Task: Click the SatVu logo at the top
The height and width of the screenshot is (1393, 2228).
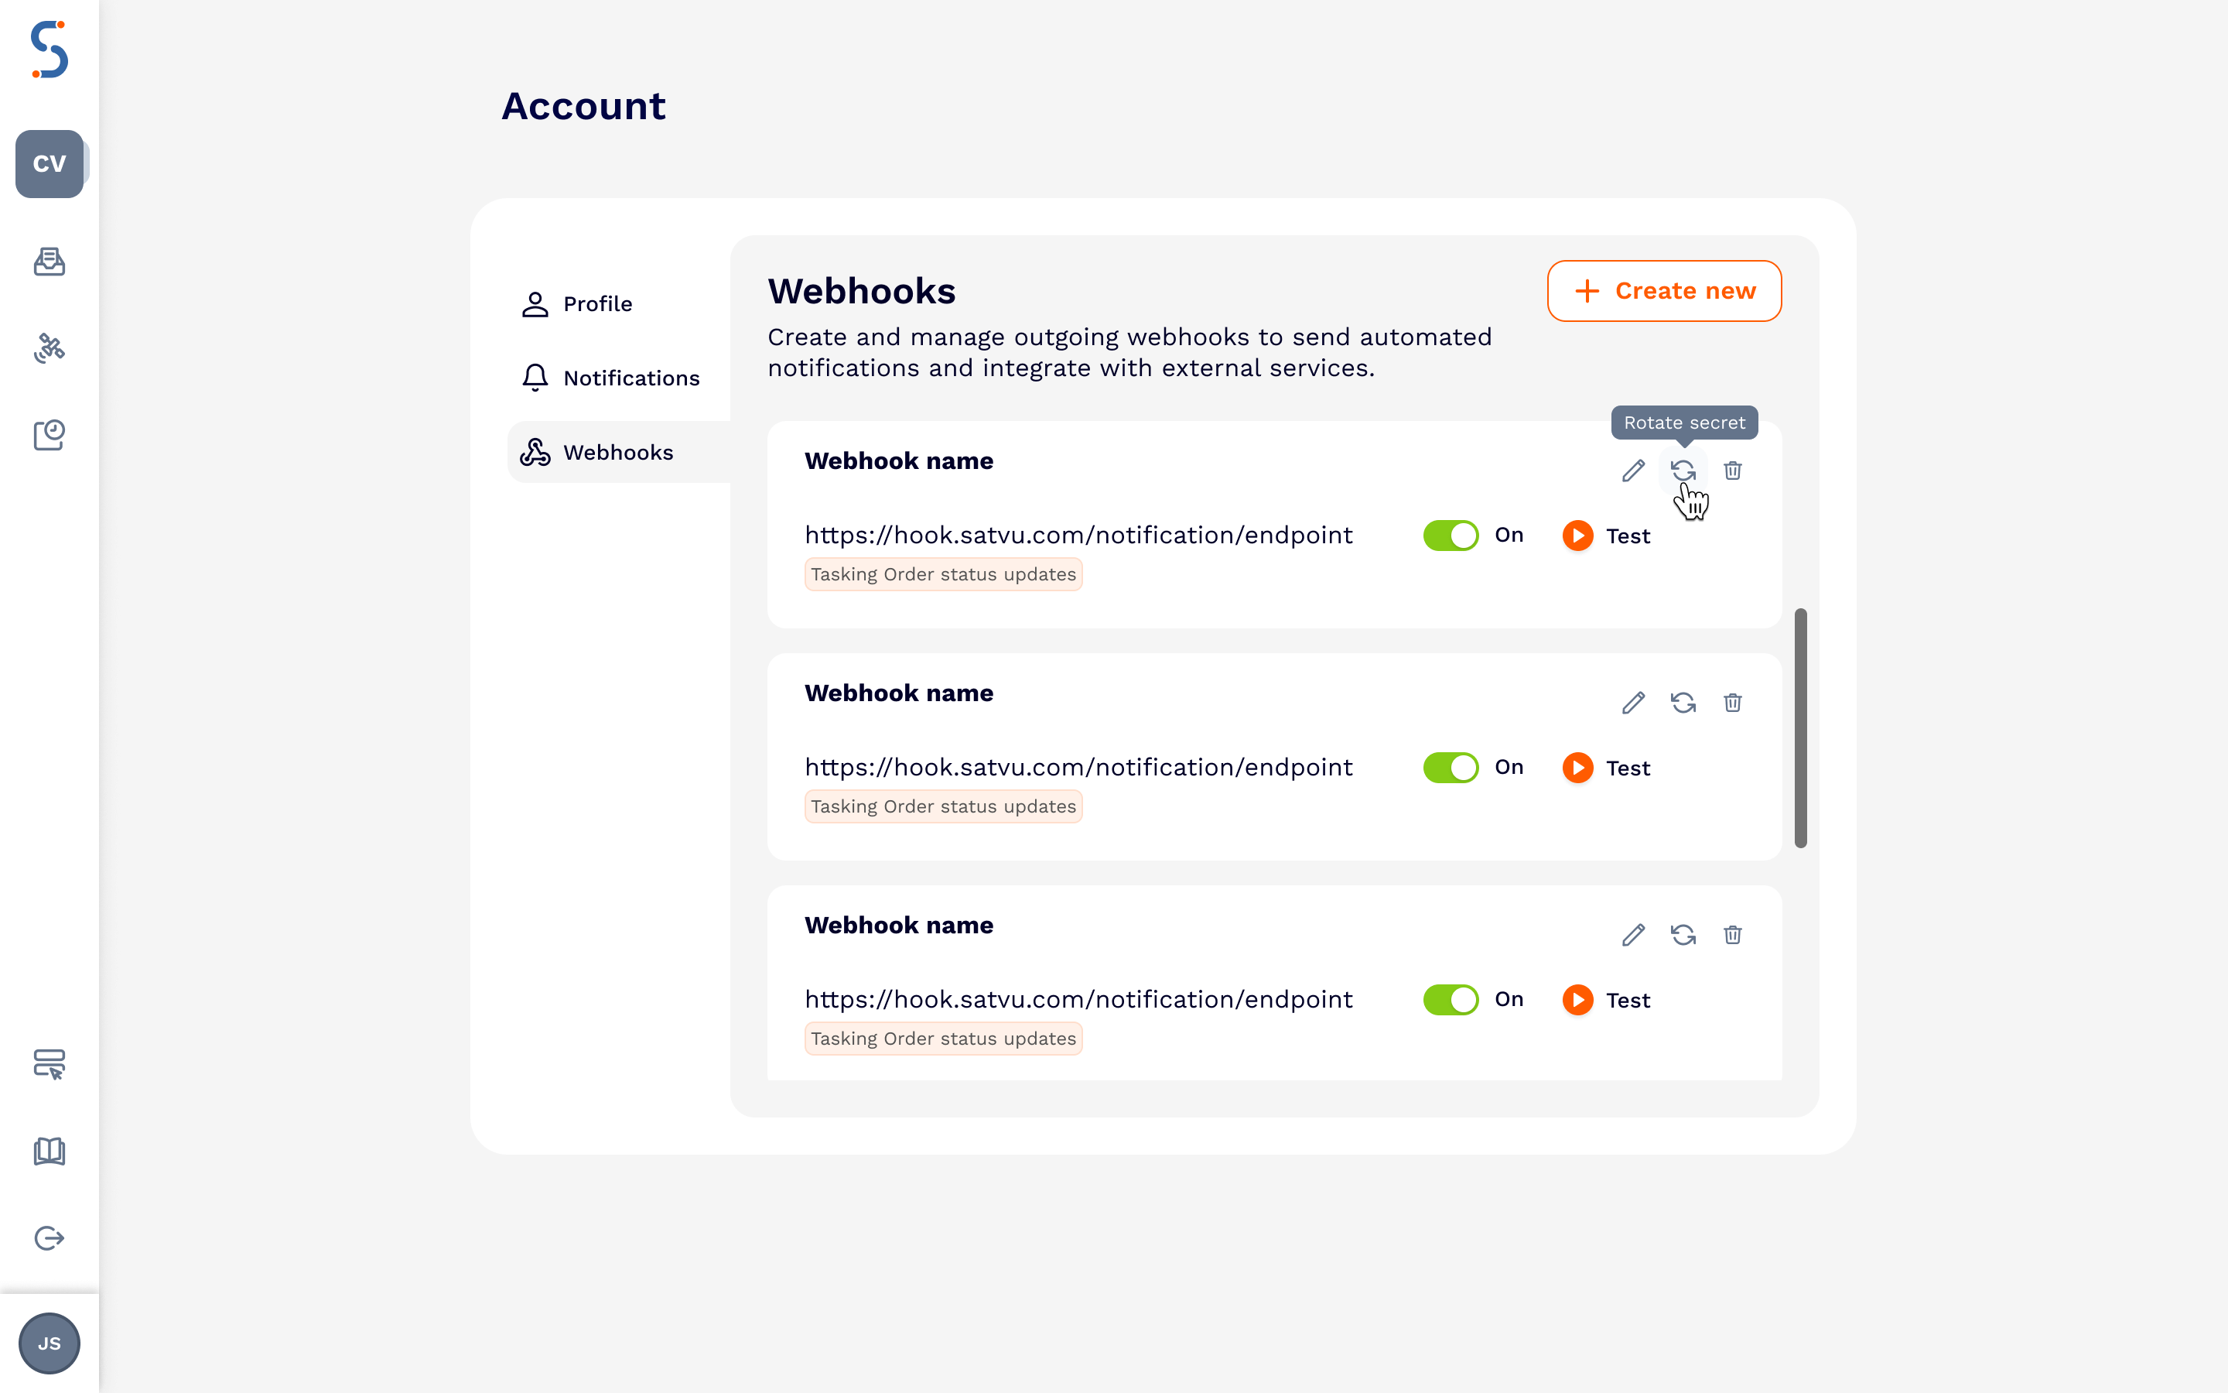Action: 50,52
